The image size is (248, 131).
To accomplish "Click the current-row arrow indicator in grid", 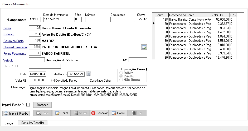I will (154, 24).
